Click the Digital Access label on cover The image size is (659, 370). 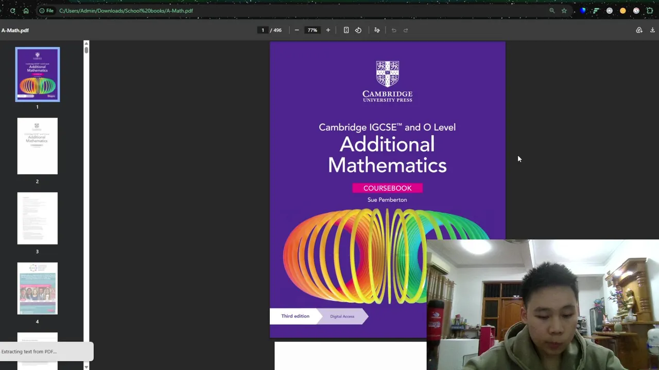coord(342,317)
